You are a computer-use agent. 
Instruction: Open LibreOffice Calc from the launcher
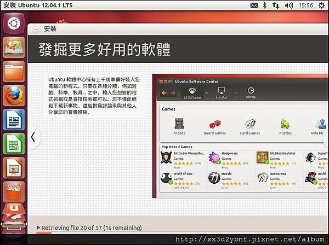point(14,144)
